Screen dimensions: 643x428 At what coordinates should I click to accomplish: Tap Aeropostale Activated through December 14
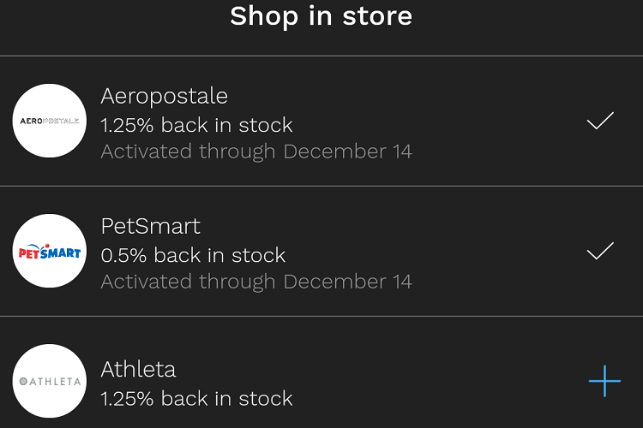point(256,152)
